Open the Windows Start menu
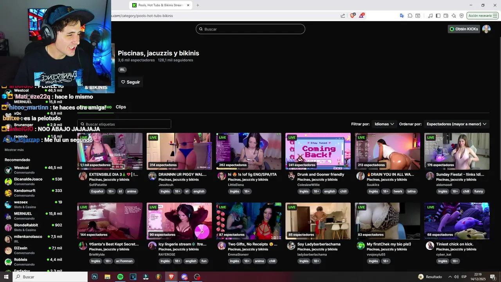The image size is (501, 282). [6, 277]
